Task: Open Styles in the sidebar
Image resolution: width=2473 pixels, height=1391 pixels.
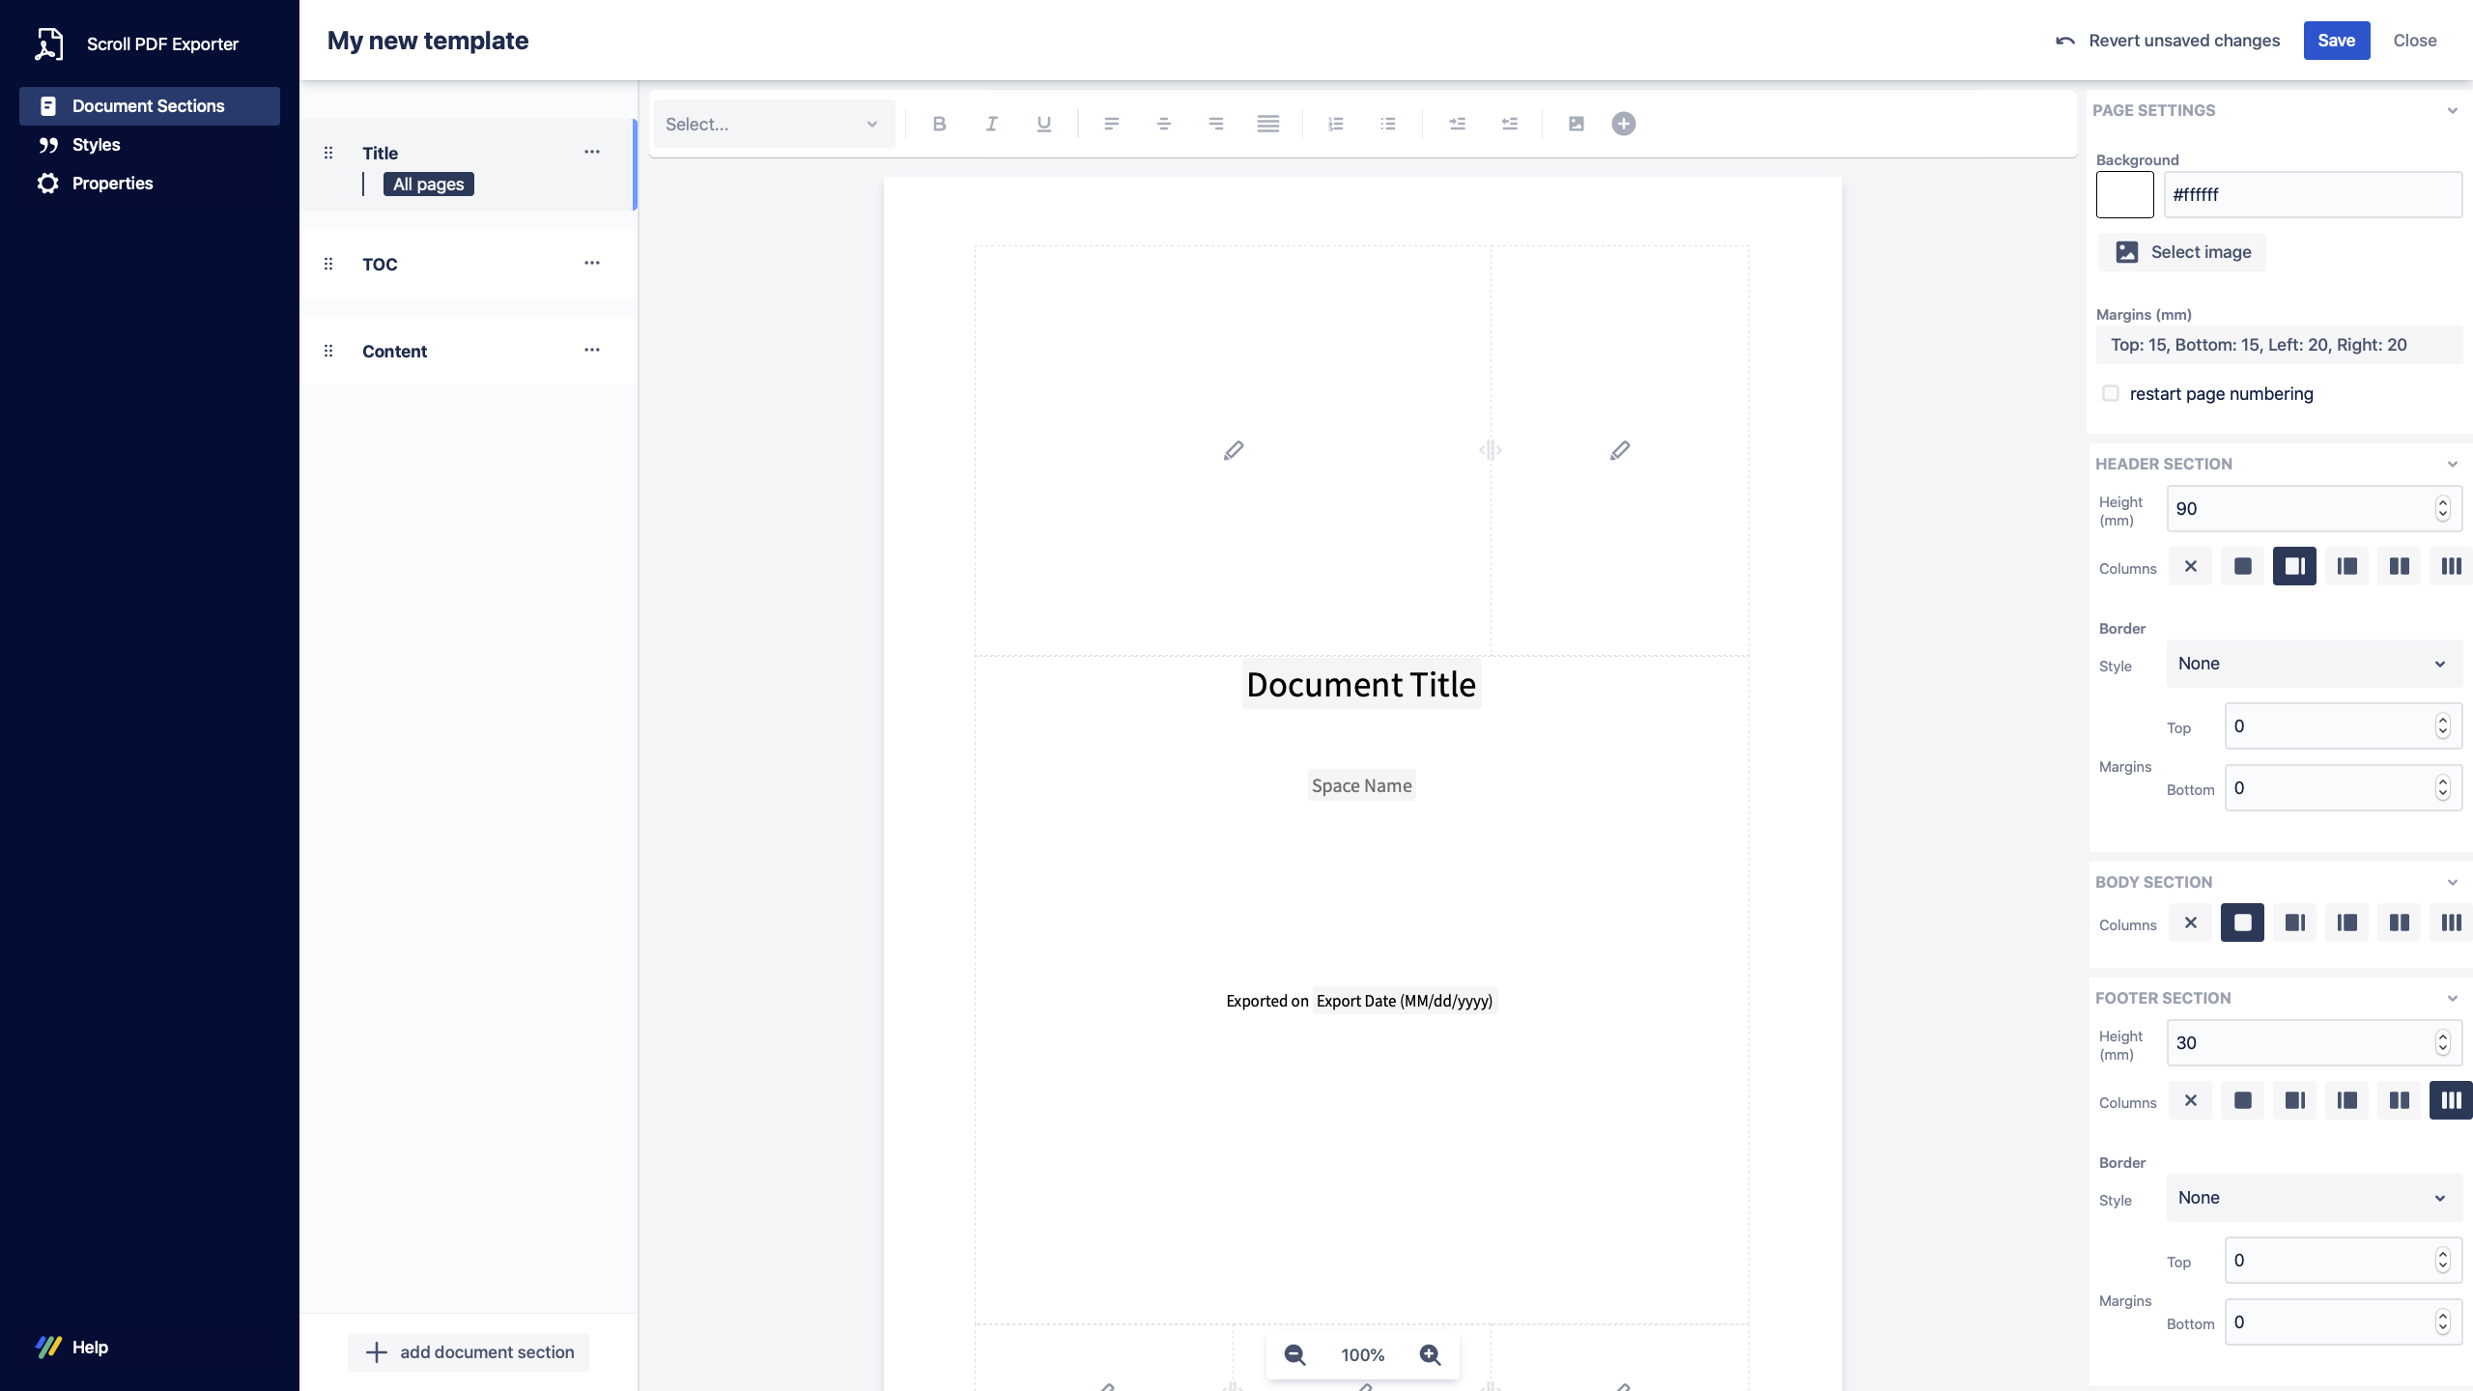Action: 96,145
